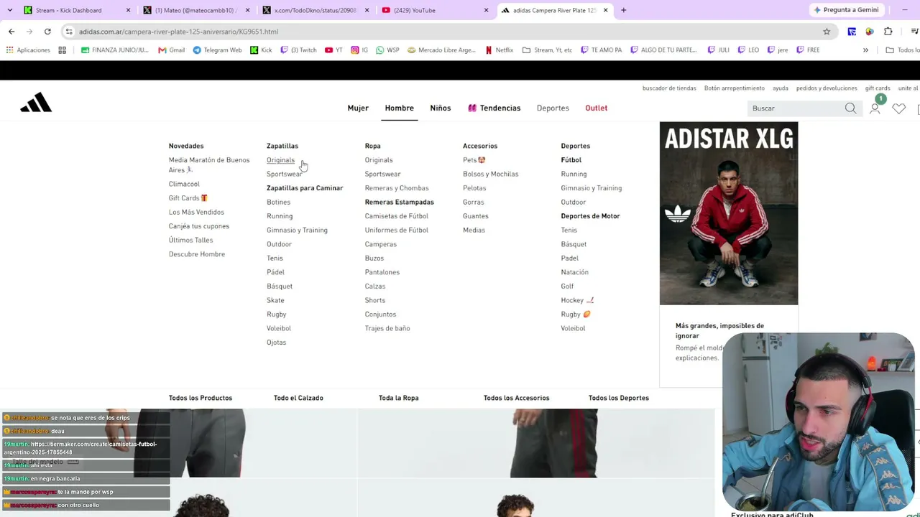Switch to the YouTube tab
This screenshot has width=920, height=517.
[435, 10]
